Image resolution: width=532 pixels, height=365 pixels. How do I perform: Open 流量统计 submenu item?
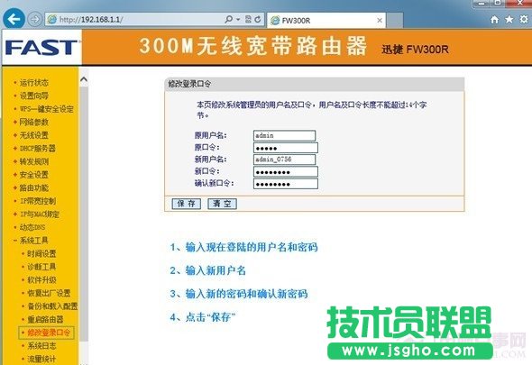[x=41, y=359]
